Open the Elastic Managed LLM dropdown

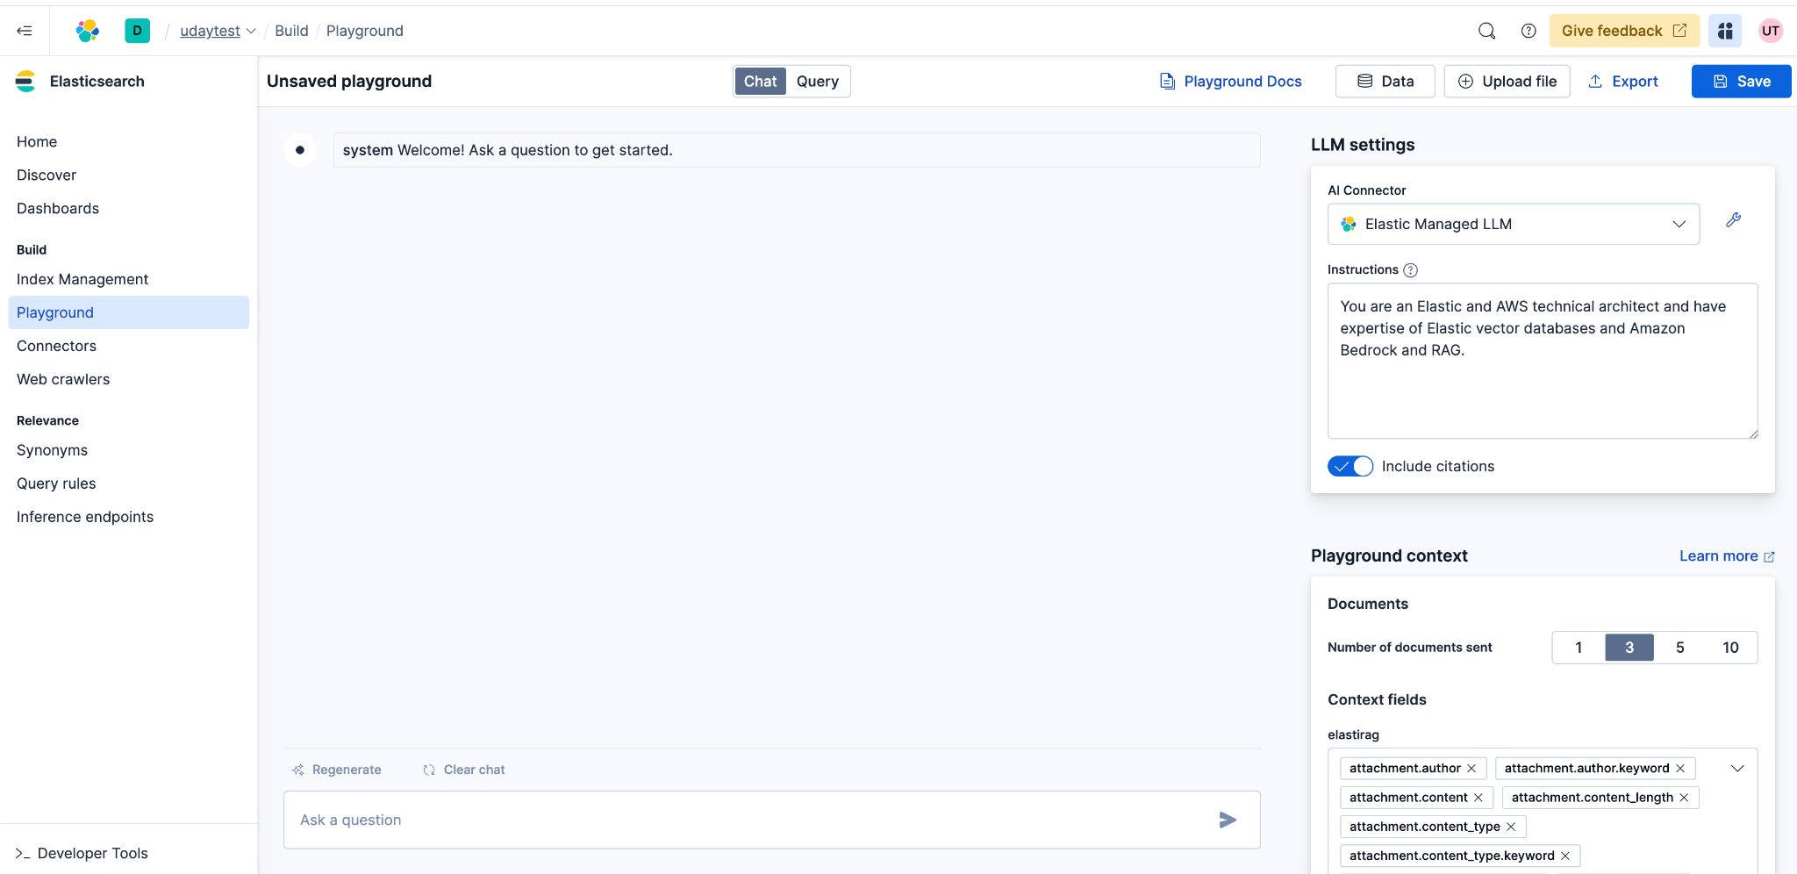click(x=1513, y=224)
